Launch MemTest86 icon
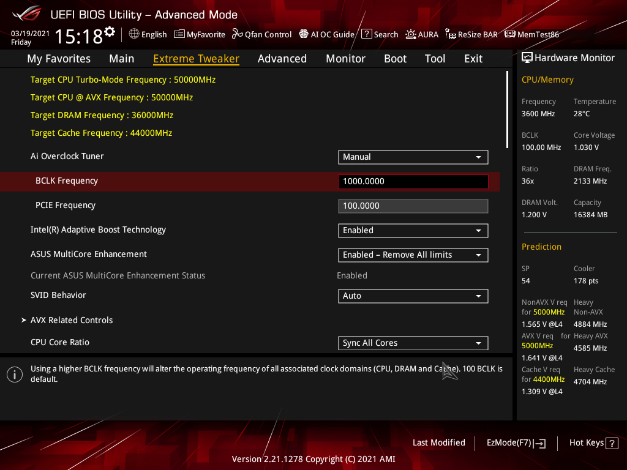 click(510, 34)
